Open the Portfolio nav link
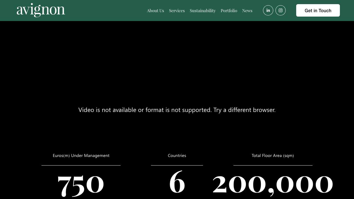The image size is (354, 199). [x=229, y=11]
